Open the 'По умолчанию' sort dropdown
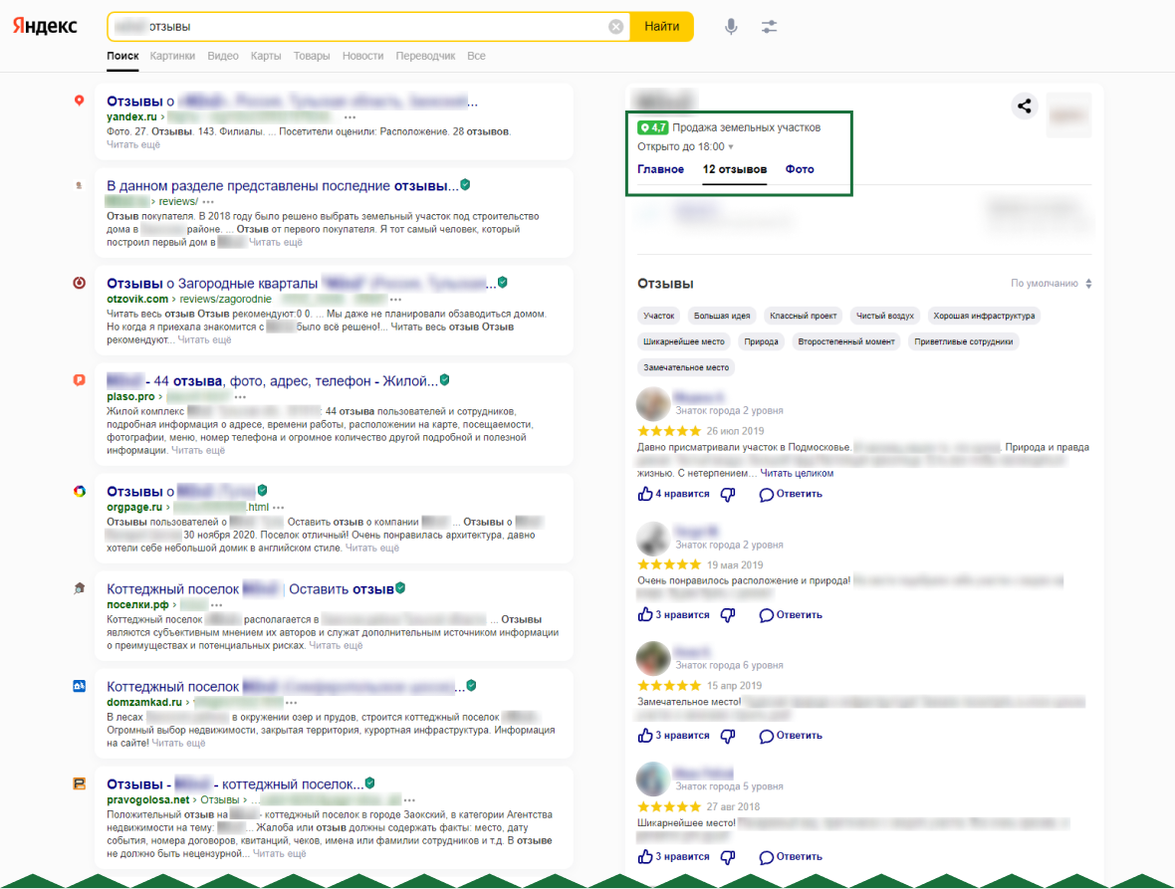1175x889 pixels. point(1051,284)
